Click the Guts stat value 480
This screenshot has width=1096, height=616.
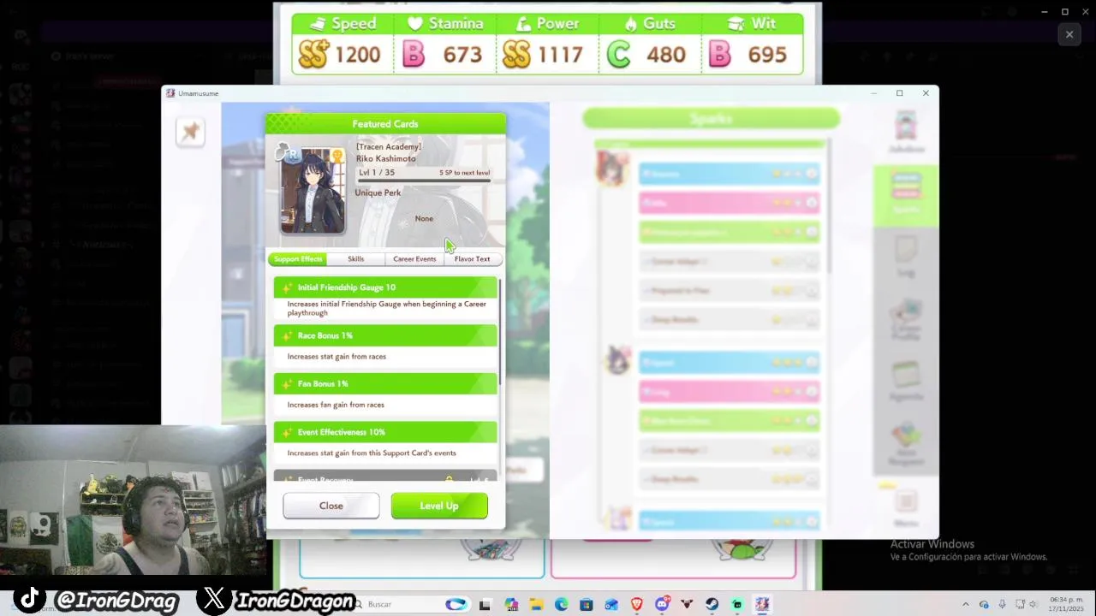pyautogui.click(x=666, y=55)
